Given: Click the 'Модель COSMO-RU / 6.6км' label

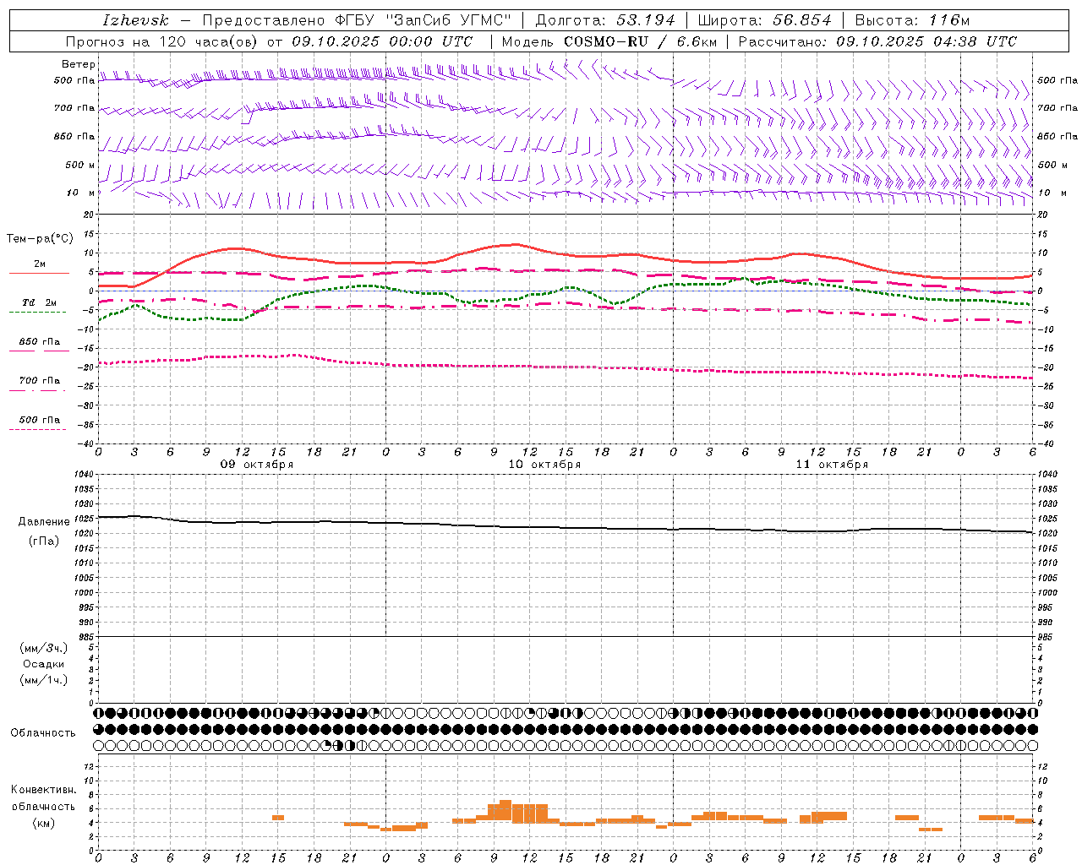Looking at the screenshot, I should pyautogui.click(x=609, y=41).
